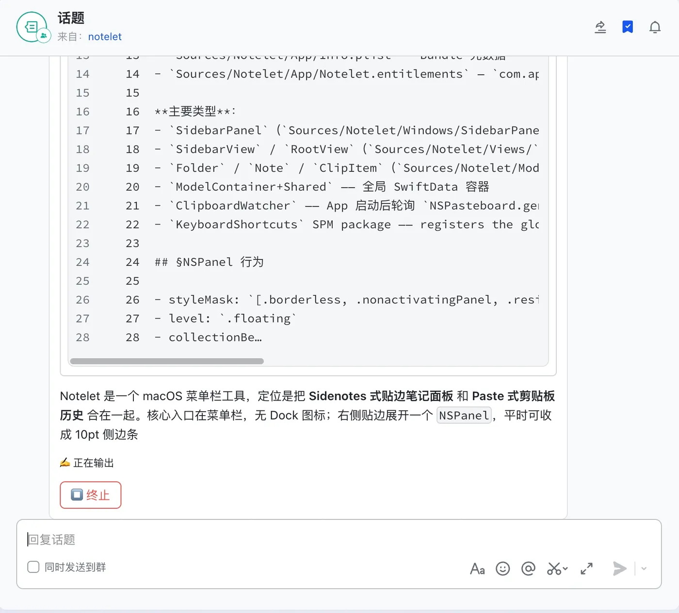Click the 正在输出 status text
679x613 pixels.
[x=94, y=463]
